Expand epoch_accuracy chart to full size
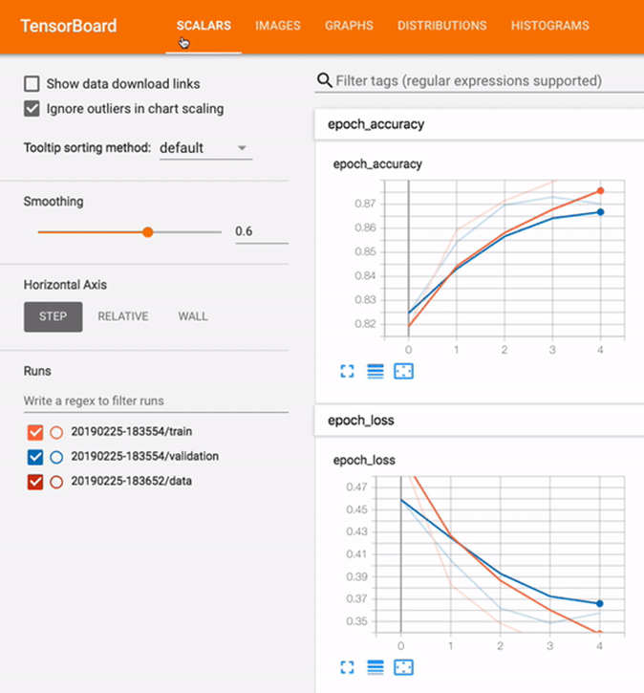This screenshot has width=644, height=693. [347, 371]
